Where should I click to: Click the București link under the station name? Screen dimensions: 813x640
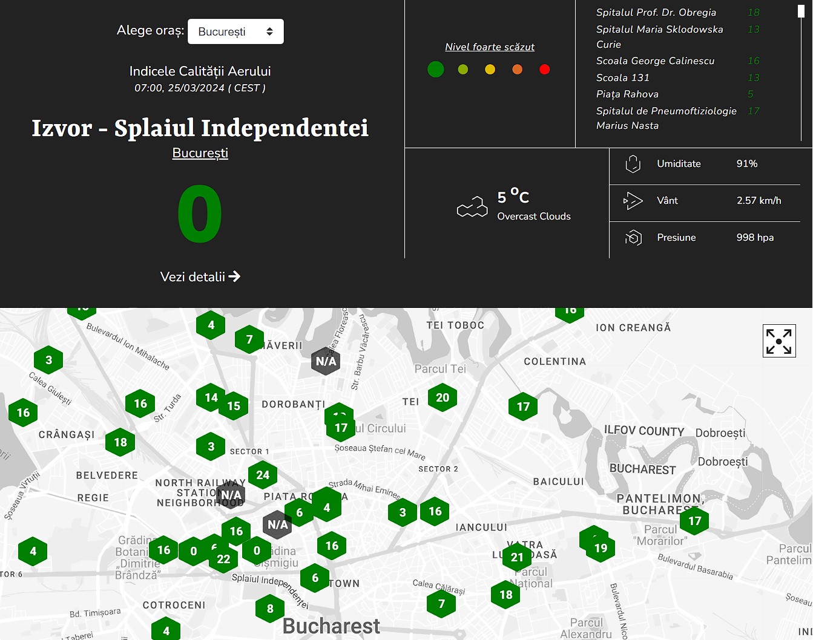tap(200, 153)
